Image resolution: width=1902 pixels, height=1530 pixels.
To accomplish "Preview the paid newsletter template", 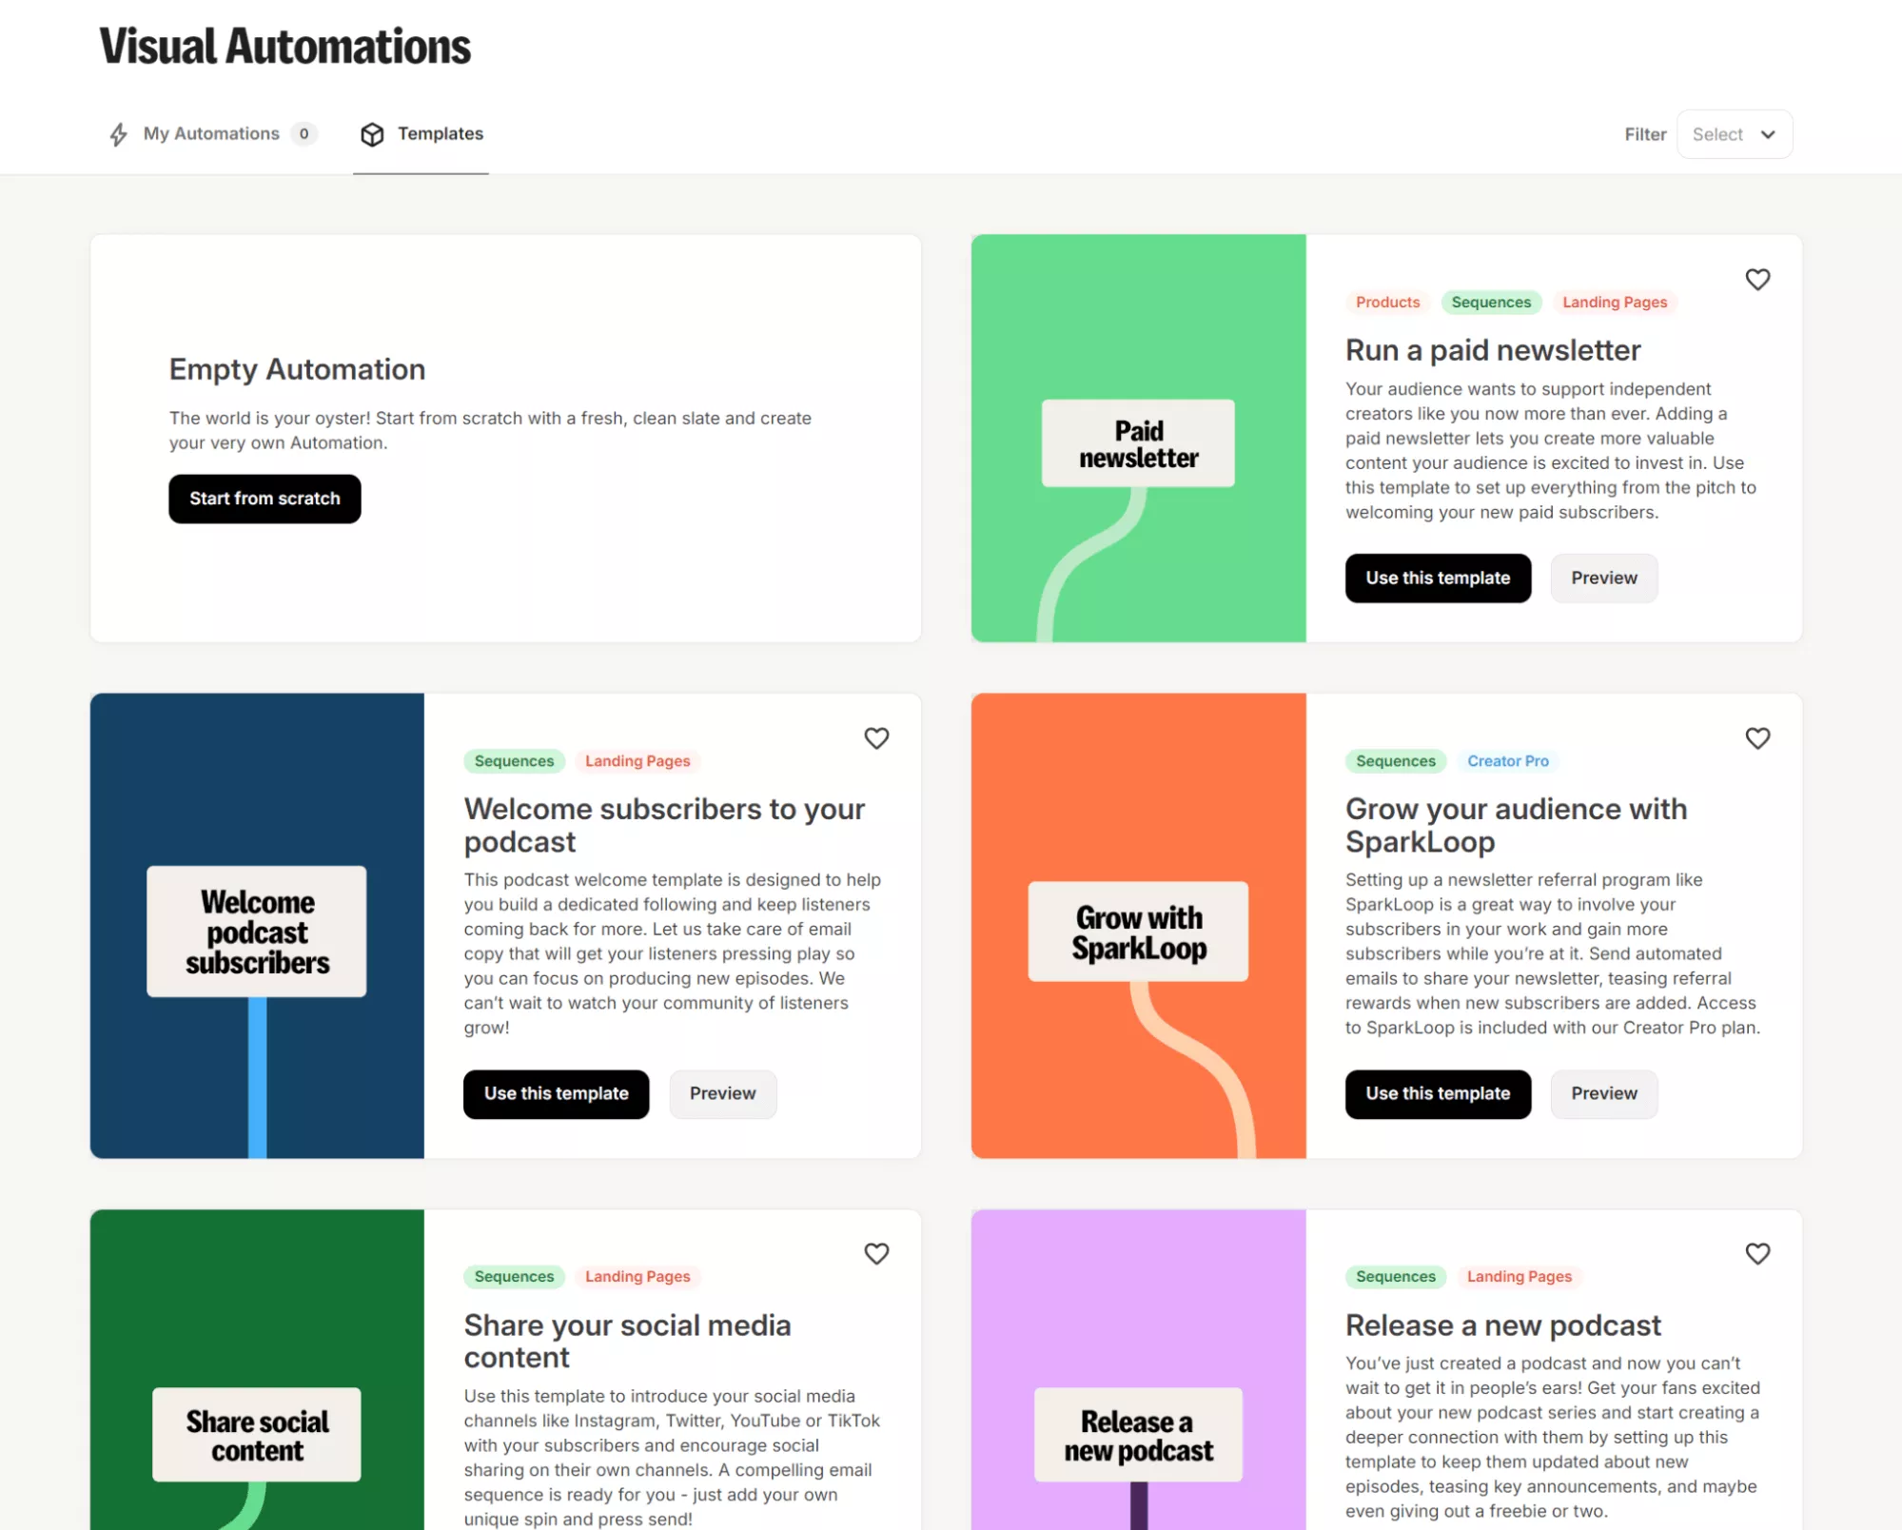I will point(1603,578).
